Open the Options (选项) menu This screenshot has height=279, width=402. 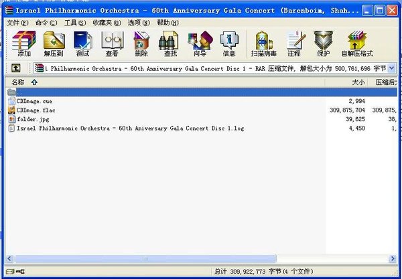(139, 23)
